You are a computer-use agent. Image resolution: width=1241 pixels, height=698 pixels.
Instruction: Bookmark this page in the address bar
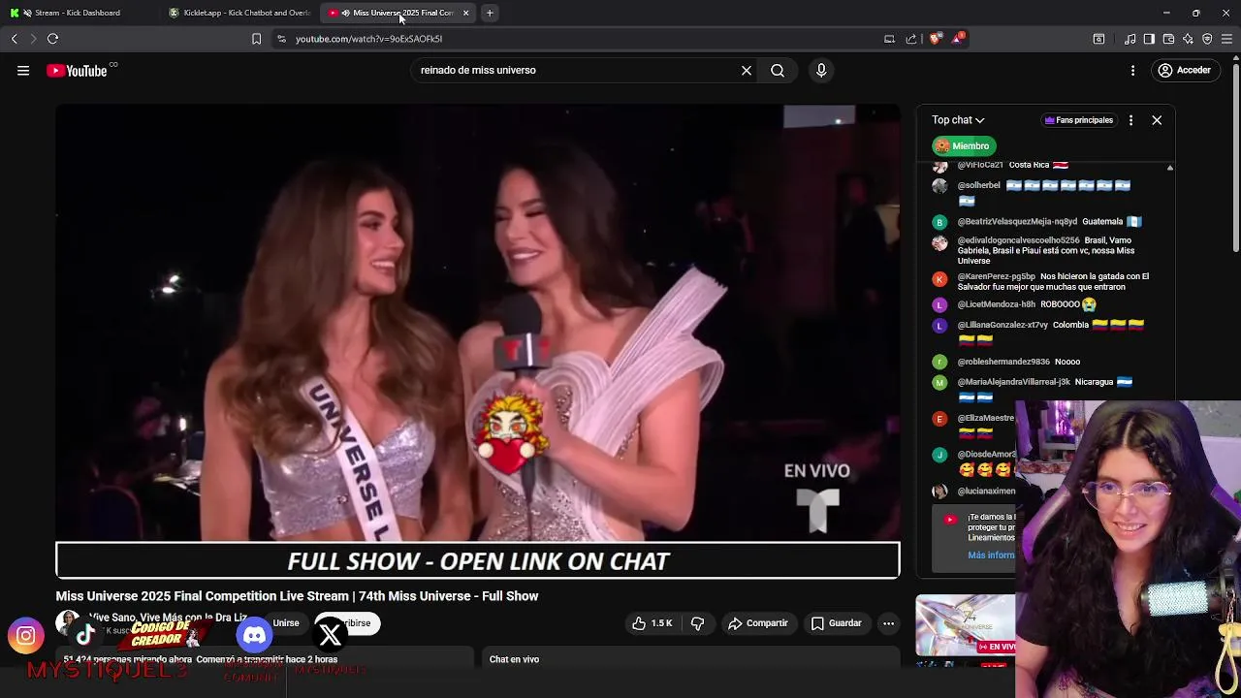(256, 39)
